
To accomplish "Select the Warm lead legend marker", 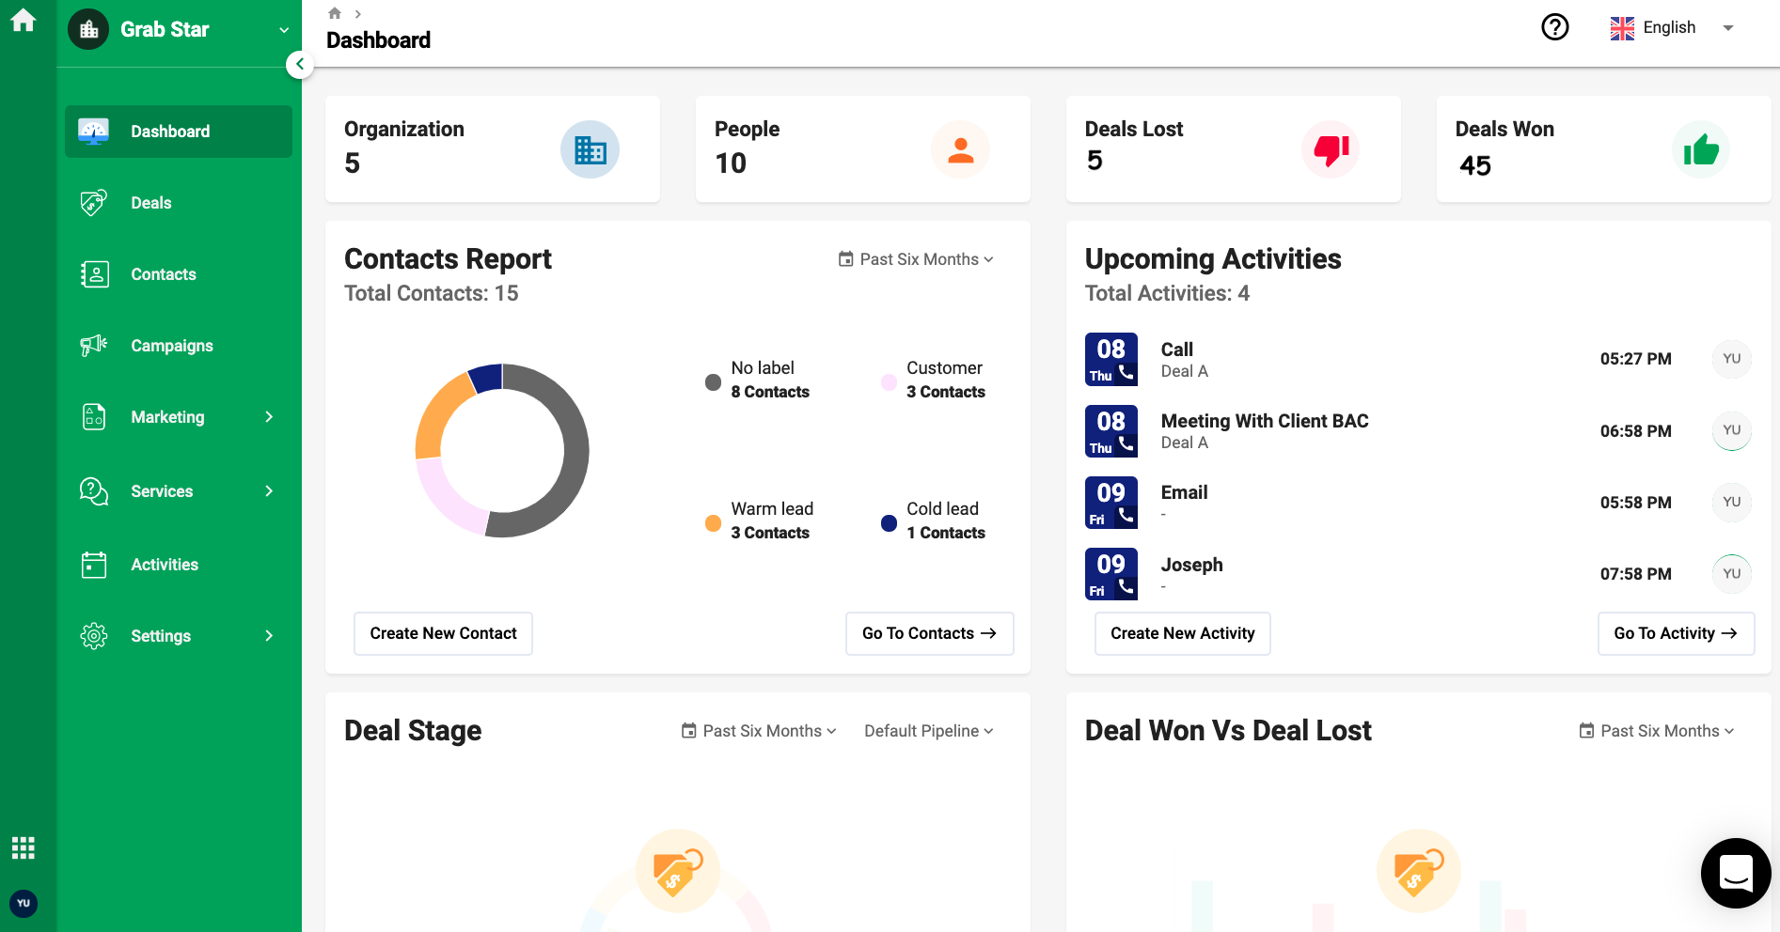I will pyautogui.click(x=712, y=521).
